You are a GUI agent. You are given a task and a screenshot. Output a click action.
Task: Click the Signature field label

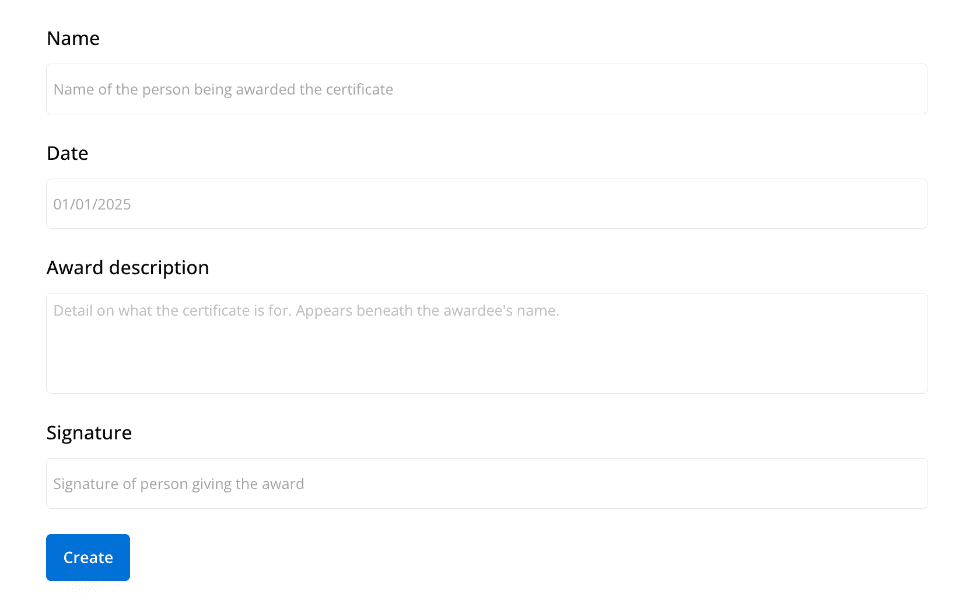(x=89, y=433)
